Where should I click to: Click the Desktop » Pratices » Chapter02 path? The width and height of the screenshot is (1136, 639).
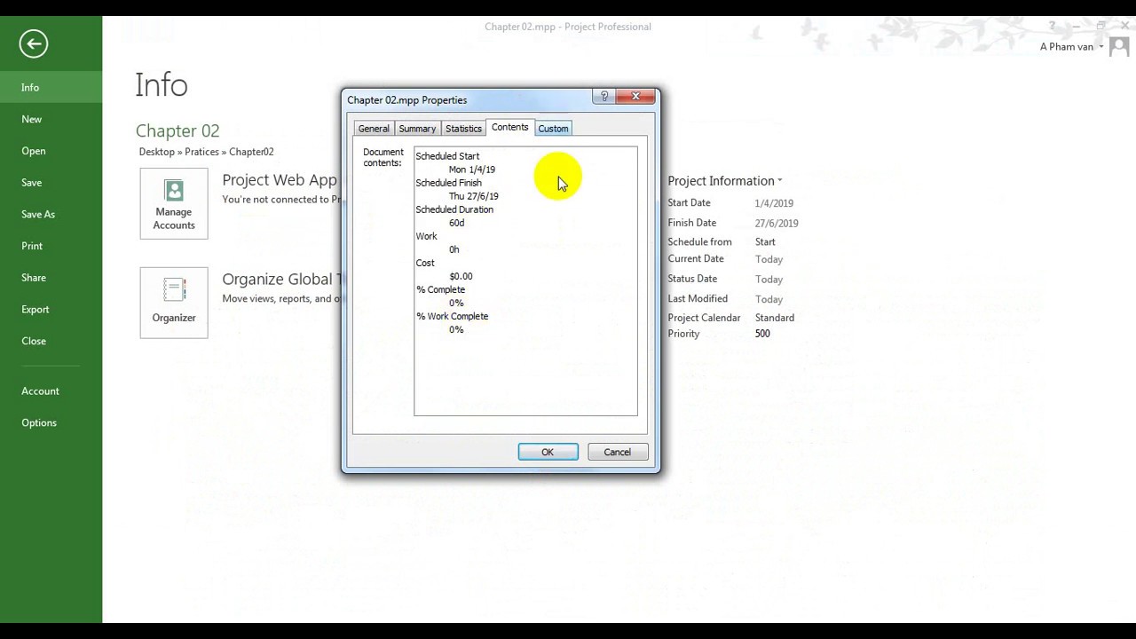pos(206,152)
